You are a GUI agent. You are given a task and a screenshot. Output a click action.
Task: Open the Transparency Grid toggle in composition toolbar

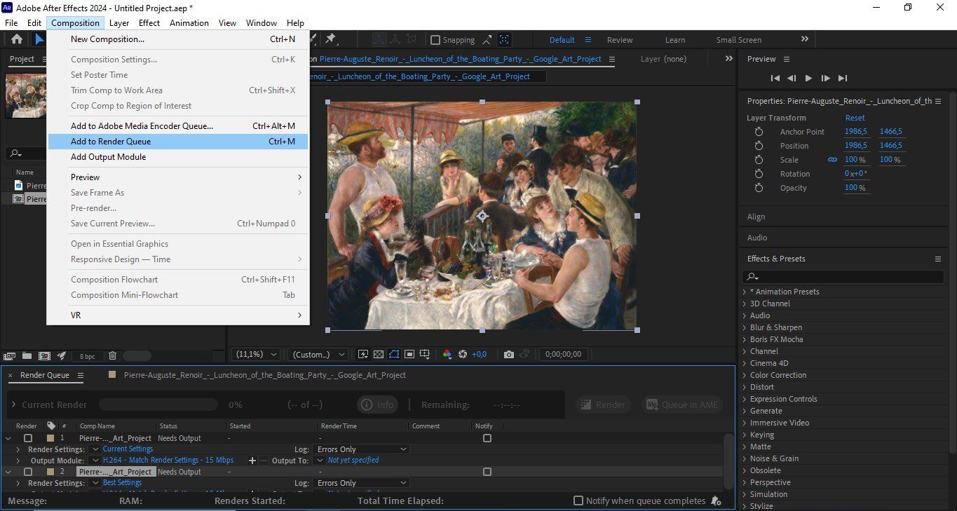(379, 355)
